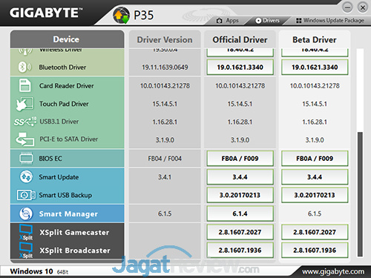This screenshot has width=371, height=278.
Task: Click the Smart Manager icon
Action: click(26, 214)
